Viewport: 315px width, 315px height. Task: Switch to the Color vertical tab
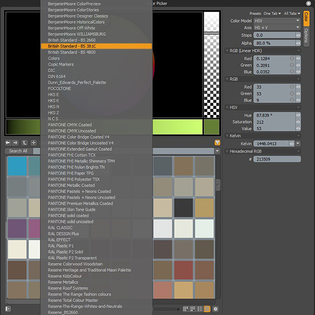tap(306, 18)
